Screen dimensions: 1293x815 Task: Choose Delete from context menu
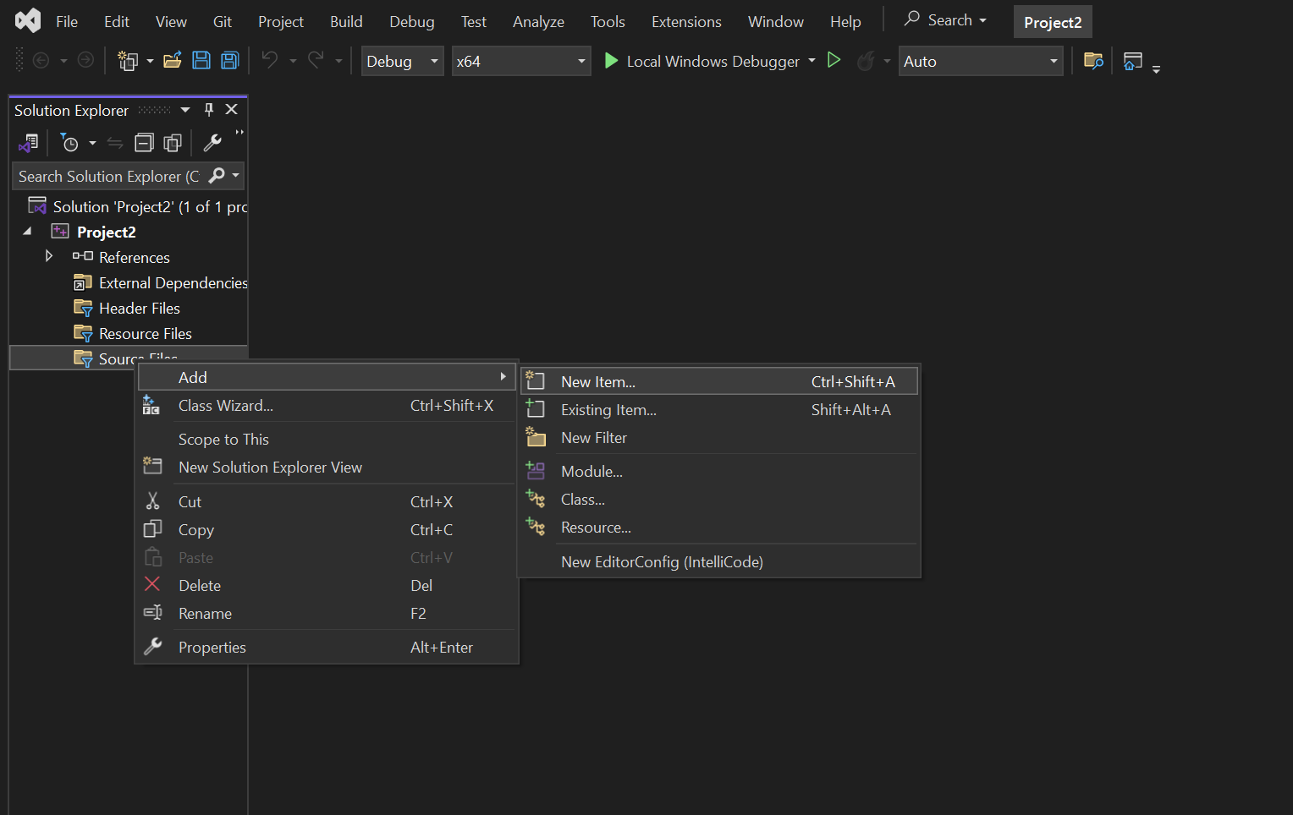pyautogui.click(x=327, y=585)
